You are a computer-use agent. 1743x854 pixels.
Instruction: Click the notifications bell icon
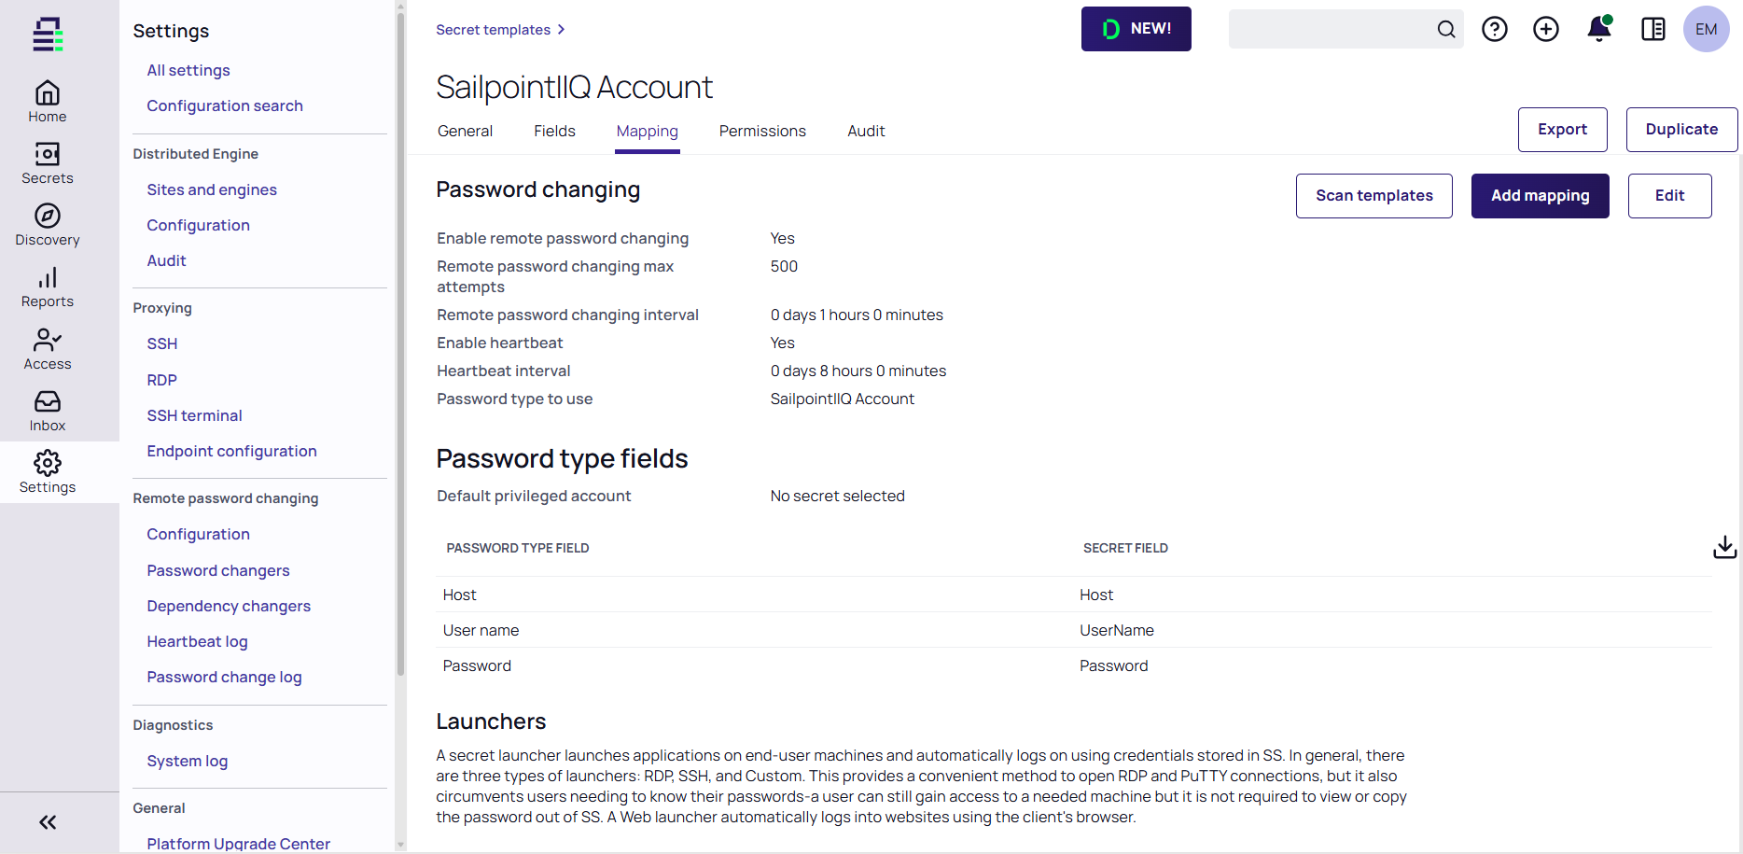pos(1599,29)
